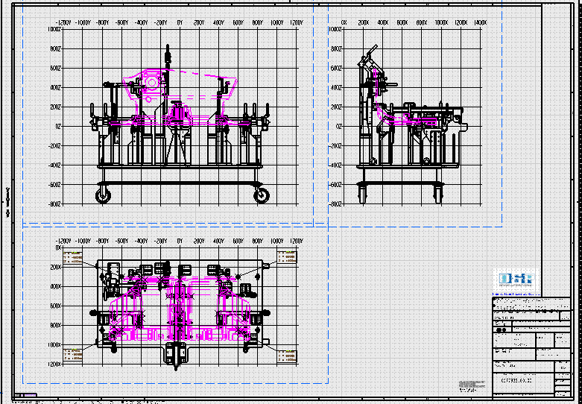Click the 1000Z label left of front view
582x404 pixels.
[55, 29]
